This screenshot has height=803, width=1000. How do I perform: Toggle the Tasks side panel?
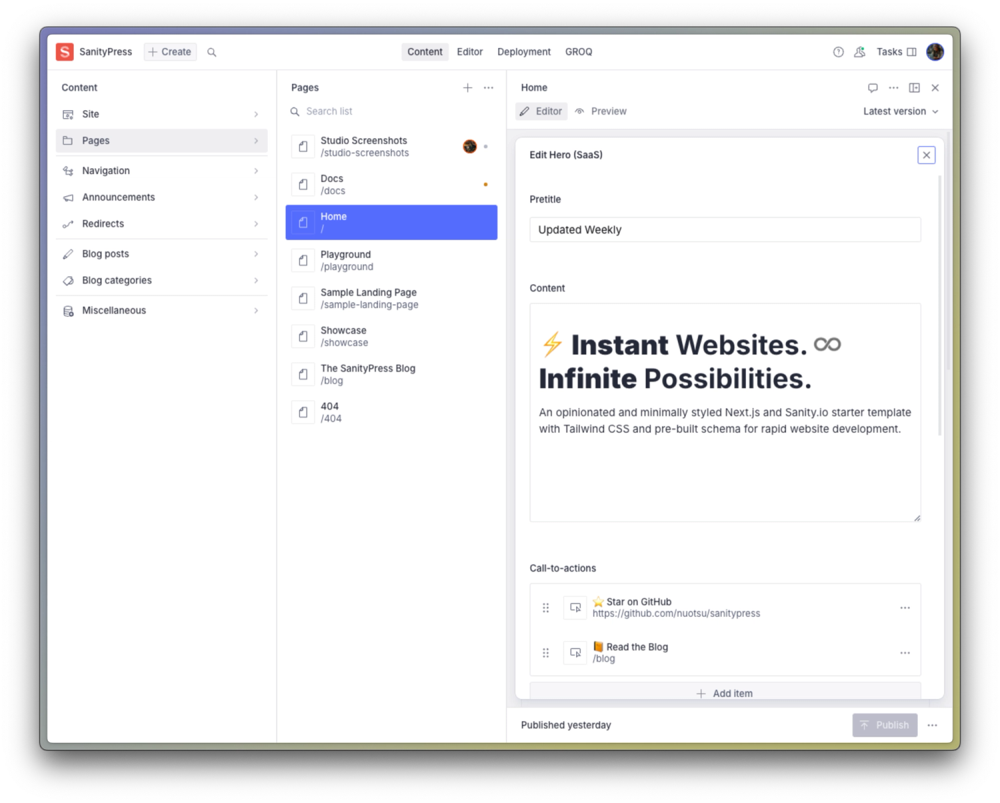pos(897,52)
